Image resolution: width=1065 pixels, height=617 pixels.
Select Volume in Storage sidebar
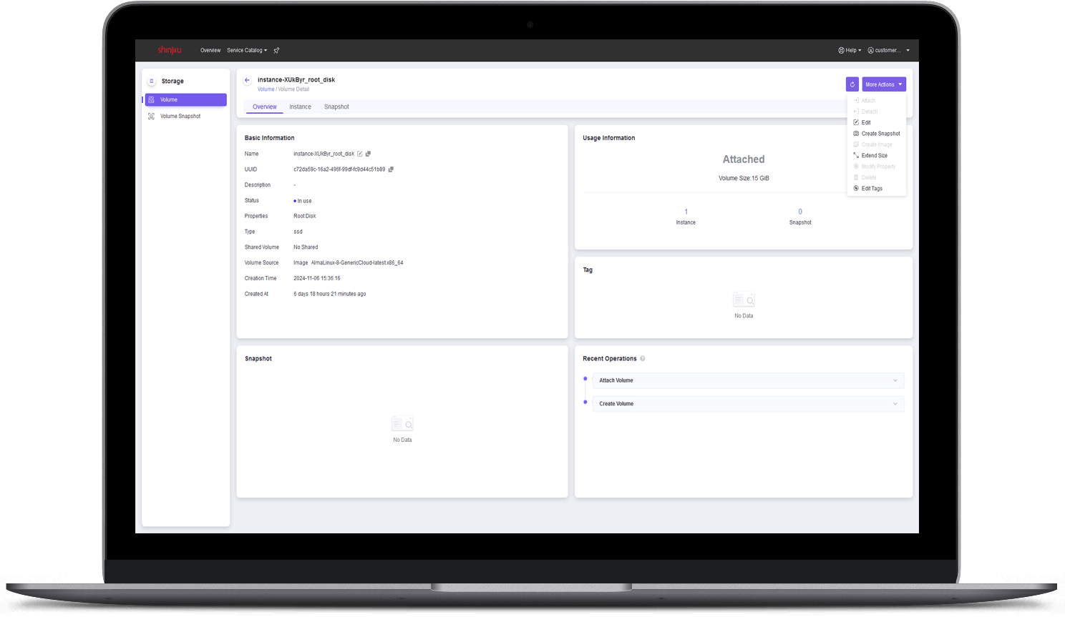(x=186, y=100)
